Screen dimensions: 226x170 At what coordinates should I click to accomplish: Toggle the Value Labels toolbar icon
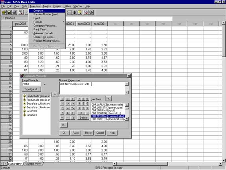[x=86, y=13]
